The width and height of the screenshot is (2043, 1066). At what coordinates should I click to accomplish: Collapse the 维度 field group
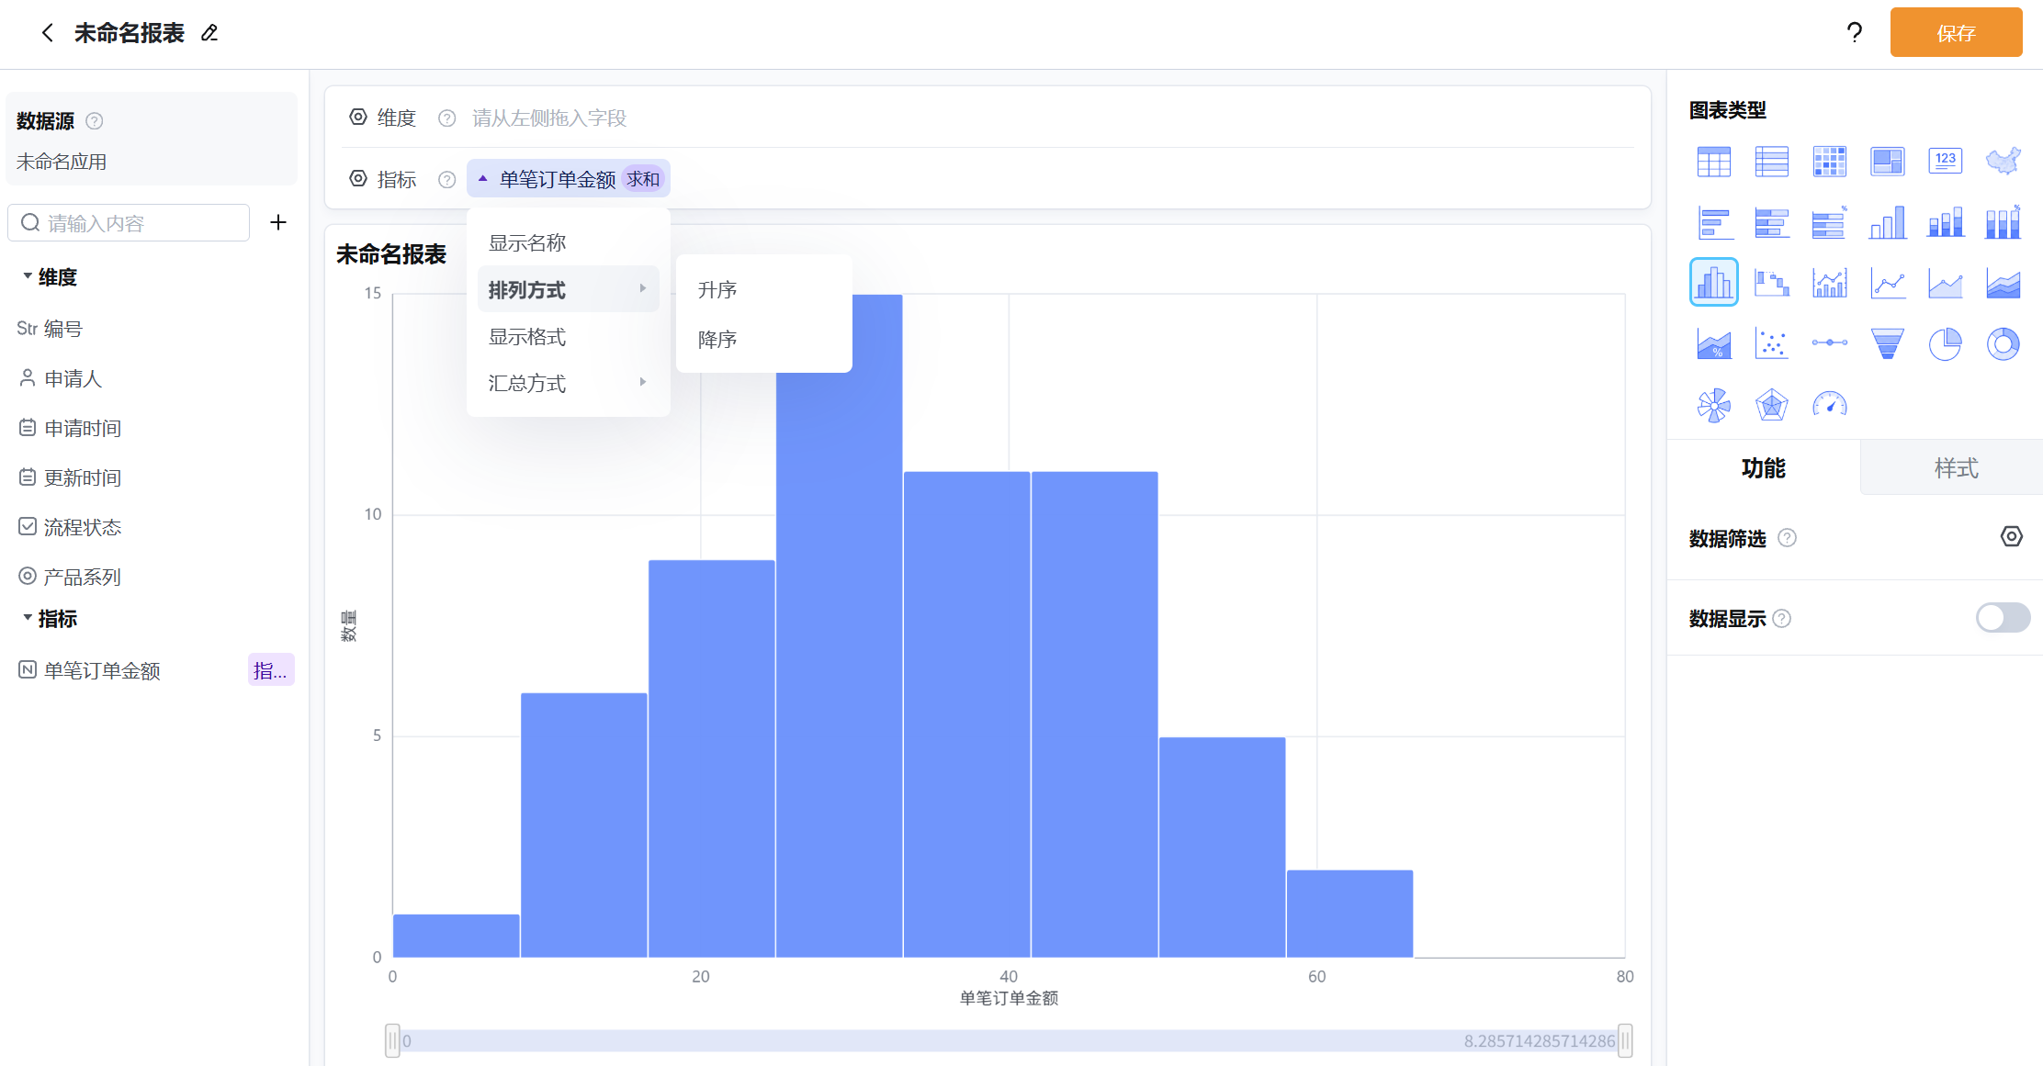pyautogui.click(x=28, y=276)
